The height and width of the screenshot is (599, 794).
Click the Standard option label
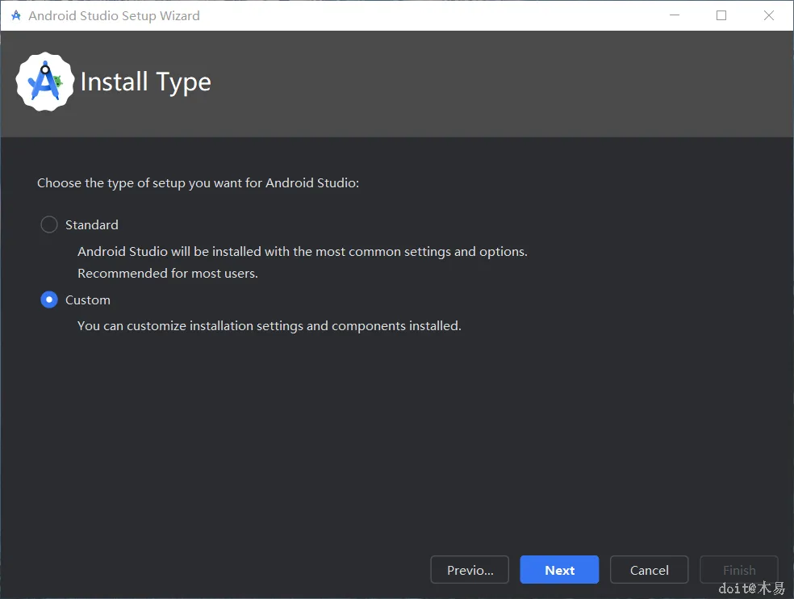pos(92,224)
